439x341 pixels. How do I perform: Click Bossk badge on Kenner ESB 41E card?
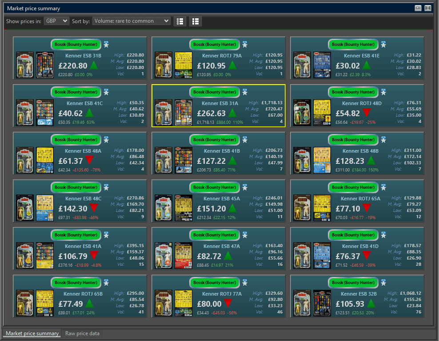[x=353, y=45]
